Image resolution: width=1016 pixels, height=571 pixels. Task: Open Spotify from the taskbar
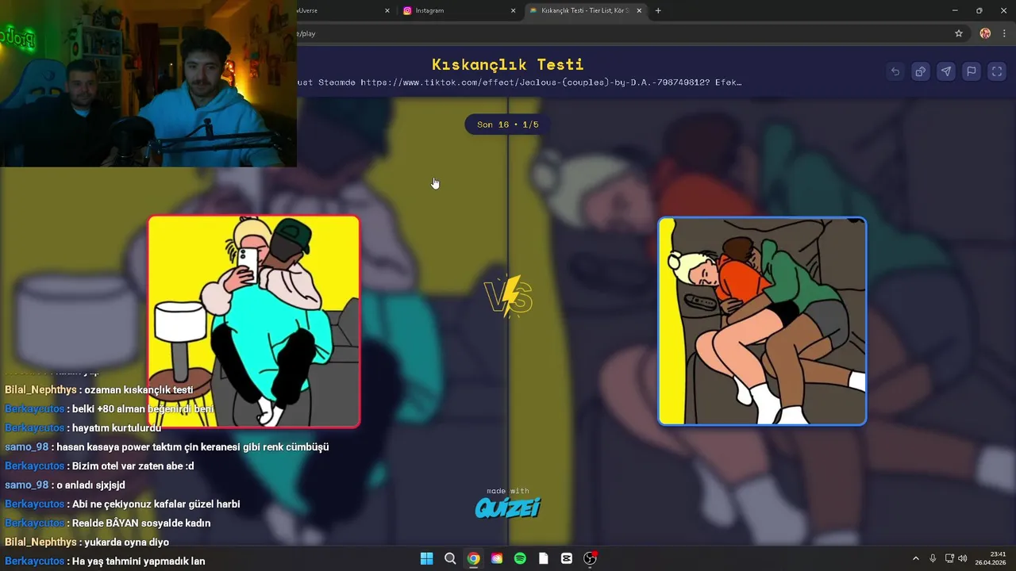pyautogui.click(x=520, y=558)
